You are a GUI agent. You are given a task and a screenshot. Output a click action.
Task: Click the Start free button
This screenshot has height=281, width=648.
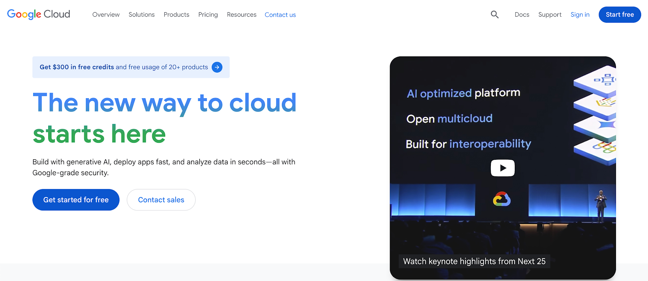620,15
